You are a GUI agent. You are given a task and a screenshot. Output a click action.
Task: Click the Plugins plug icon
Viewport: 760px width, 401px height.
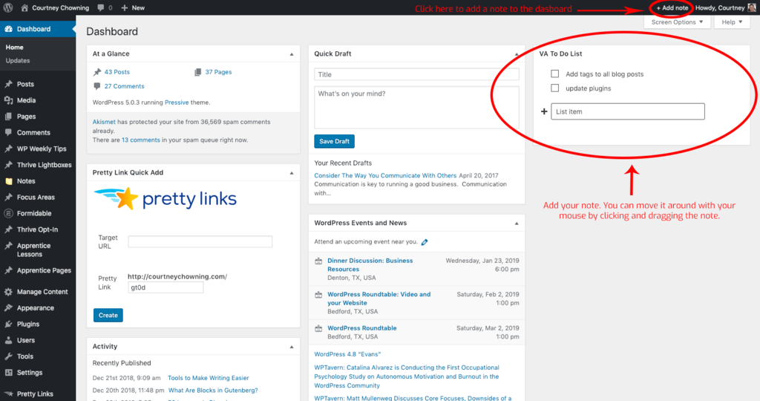pyautogui.click(x=8, y=324)
